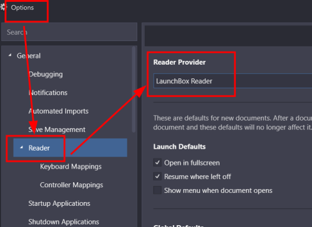
Task: Open the Reader Provider dropdown
Action: (233, 81)
